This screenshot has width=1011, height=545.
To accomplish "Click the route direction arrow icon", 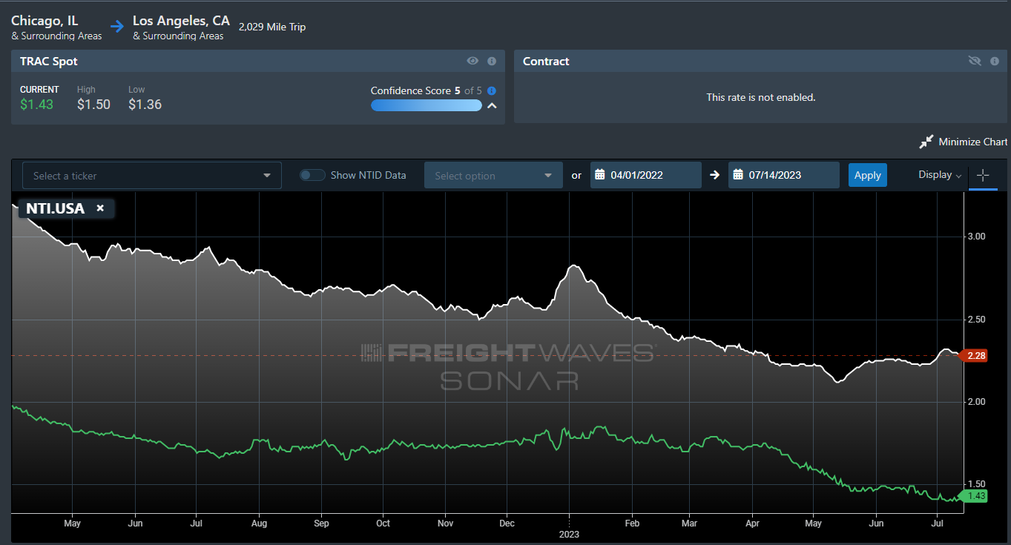I will point(117,27).
